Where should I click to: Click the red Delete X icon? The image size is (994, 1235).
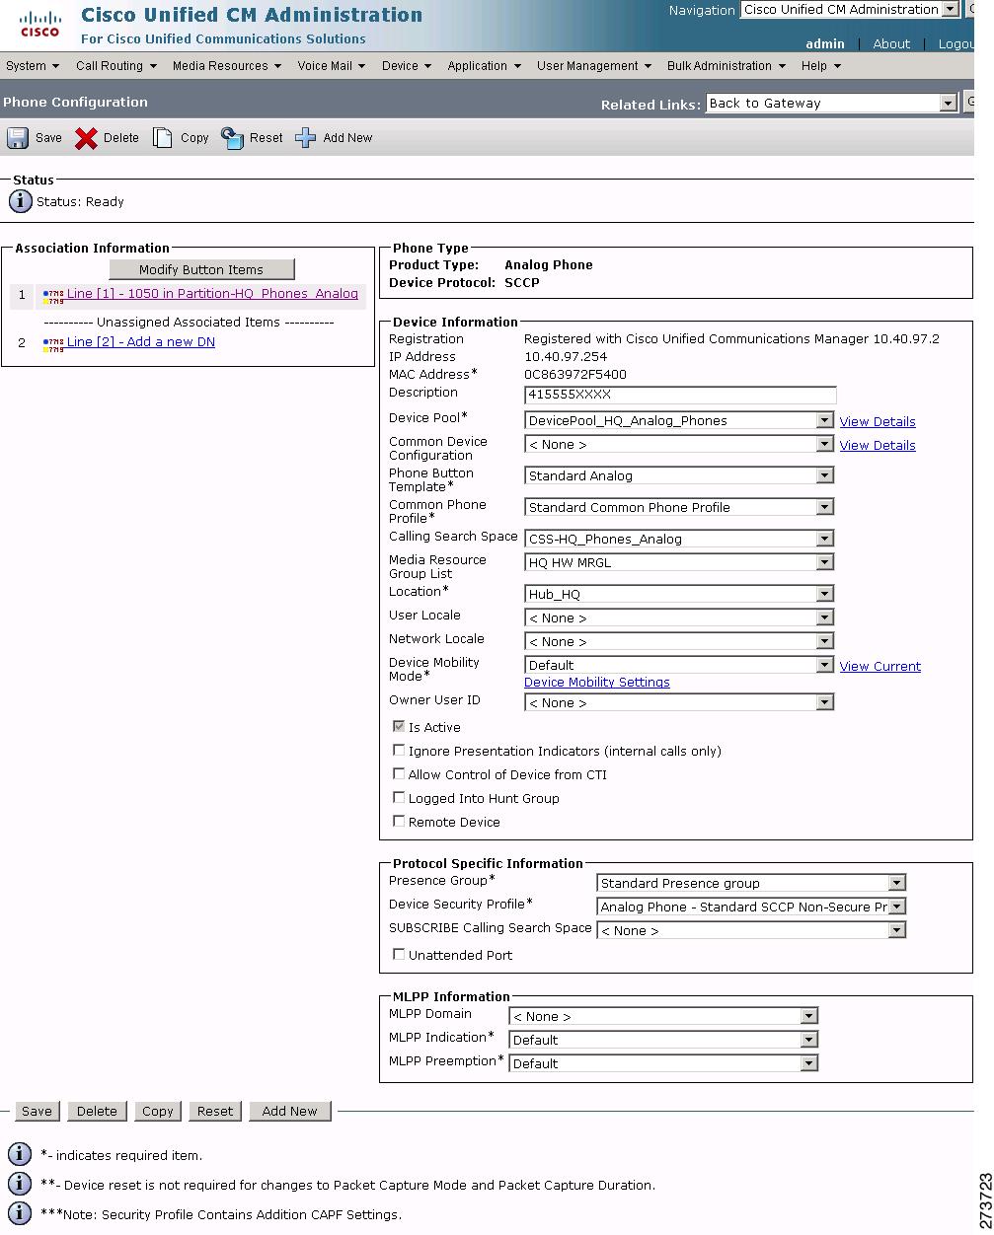click(x=87, y=138)
